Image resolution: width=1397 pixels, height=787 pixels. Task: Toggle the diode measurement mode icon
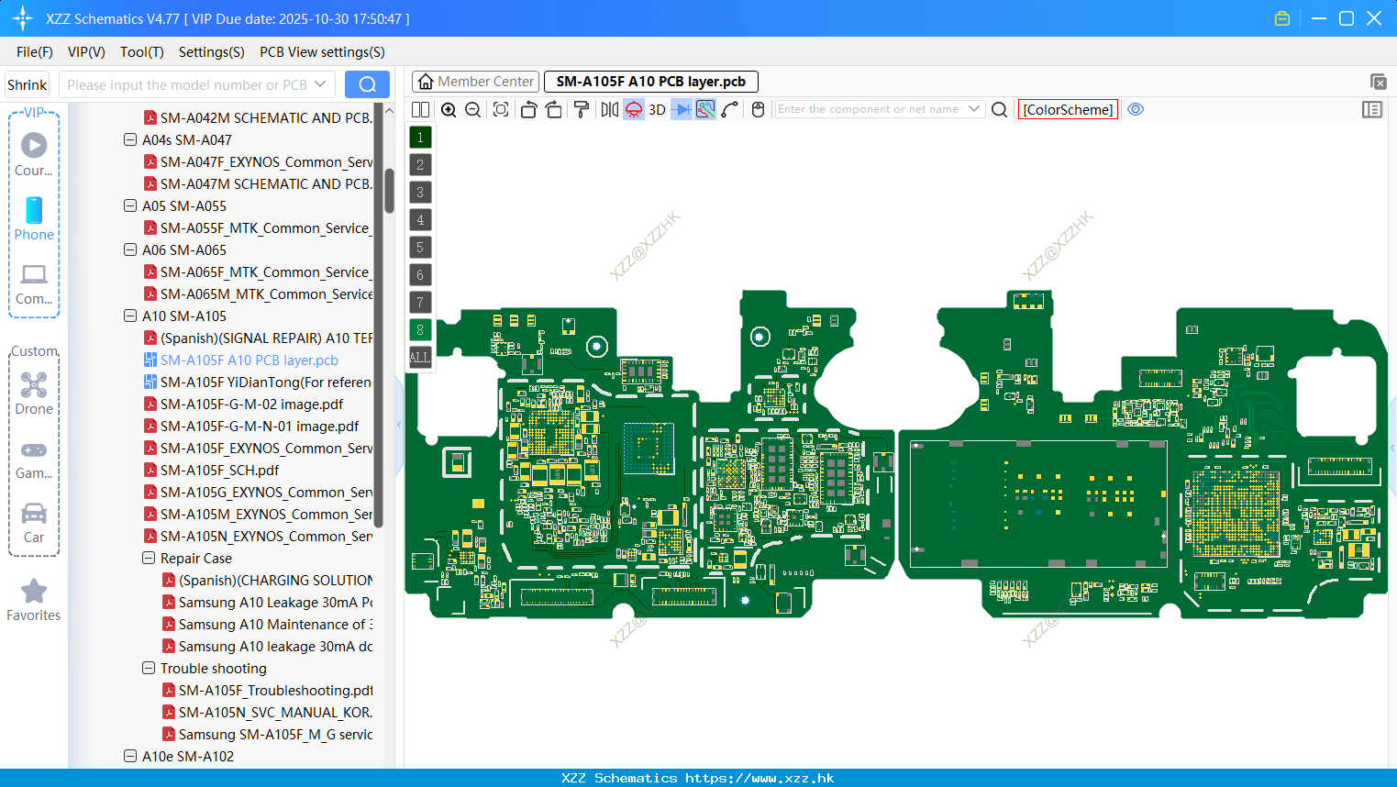682,109
